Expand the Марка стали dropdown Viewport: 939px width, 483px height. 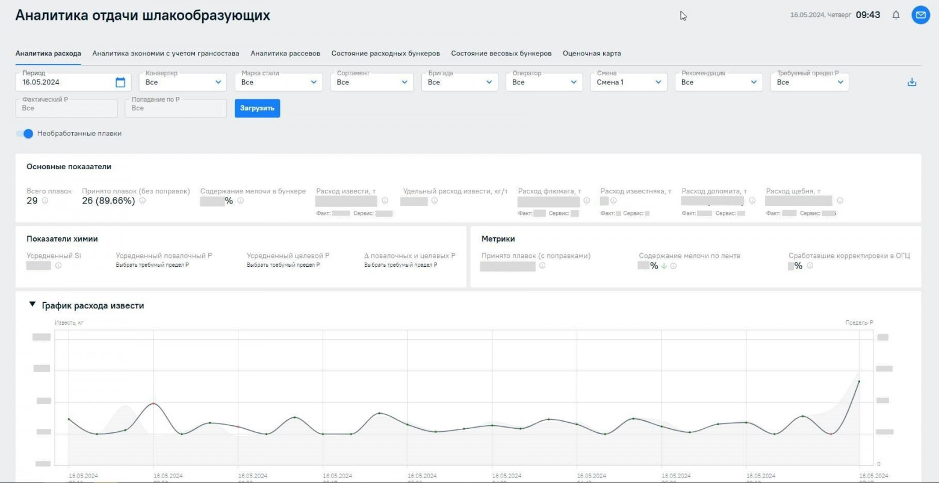pos(278,83)
